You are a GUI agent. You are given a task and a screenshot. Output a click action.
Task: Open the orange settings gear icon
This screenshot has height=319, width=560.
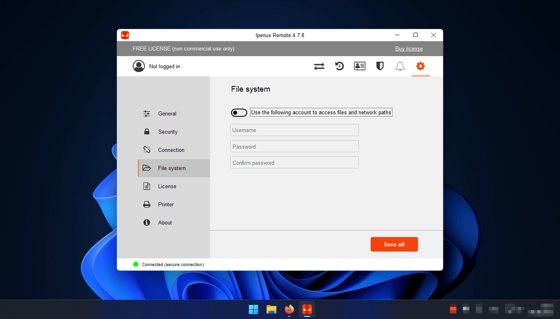pyautogui.click(x=420, y=66)
